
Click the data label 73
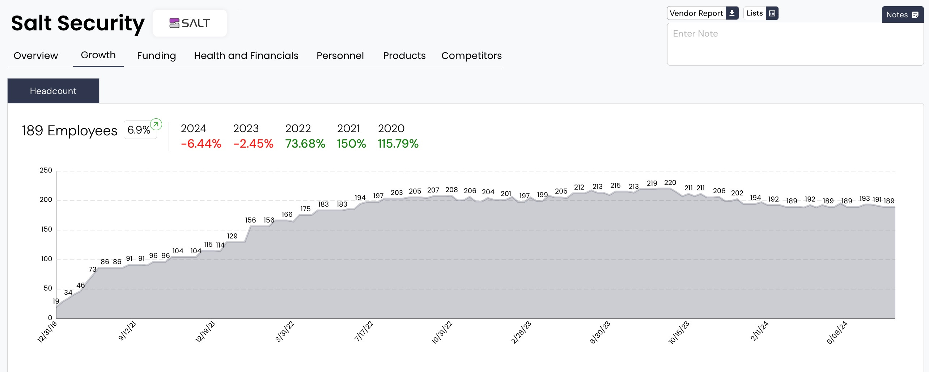tap(93, 269)
